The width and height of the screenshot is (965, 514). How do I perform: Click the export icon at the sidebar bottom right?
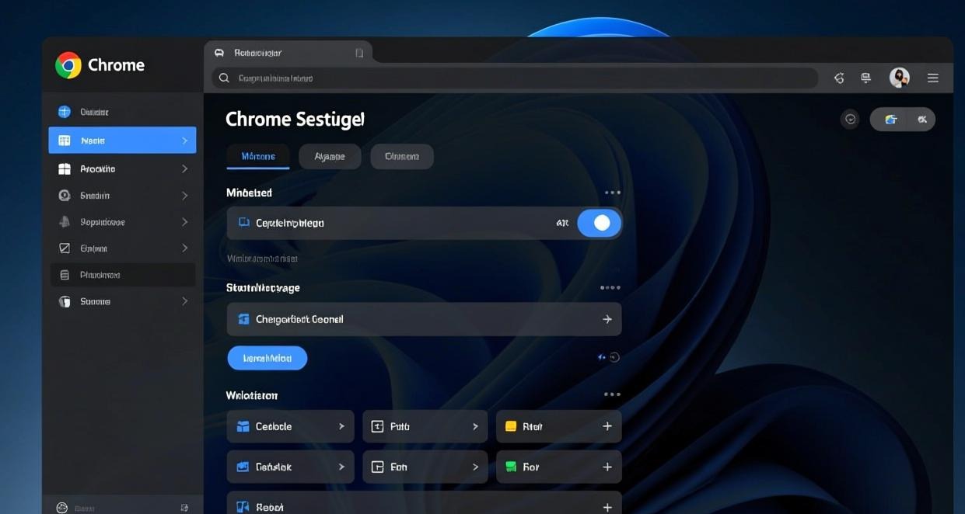tap(184, 508)
